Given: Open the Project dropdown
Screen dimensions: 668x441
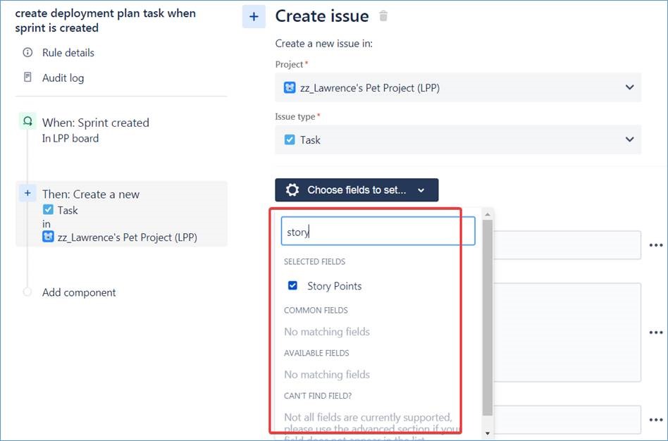Looking at the screenshot, I should 458,87.
